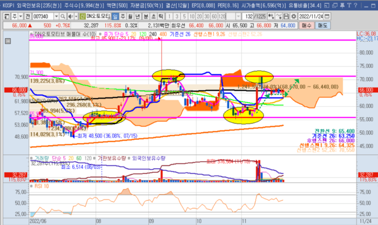Viewport: 378px width, 225px height.
Task: Click the pin window icon in title bar
Action: [x=343, y=5]
